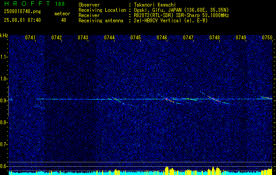Screen dimensions: 276x175
Task: Click the yellow power peak below 0750
Action: coord(267,171)
